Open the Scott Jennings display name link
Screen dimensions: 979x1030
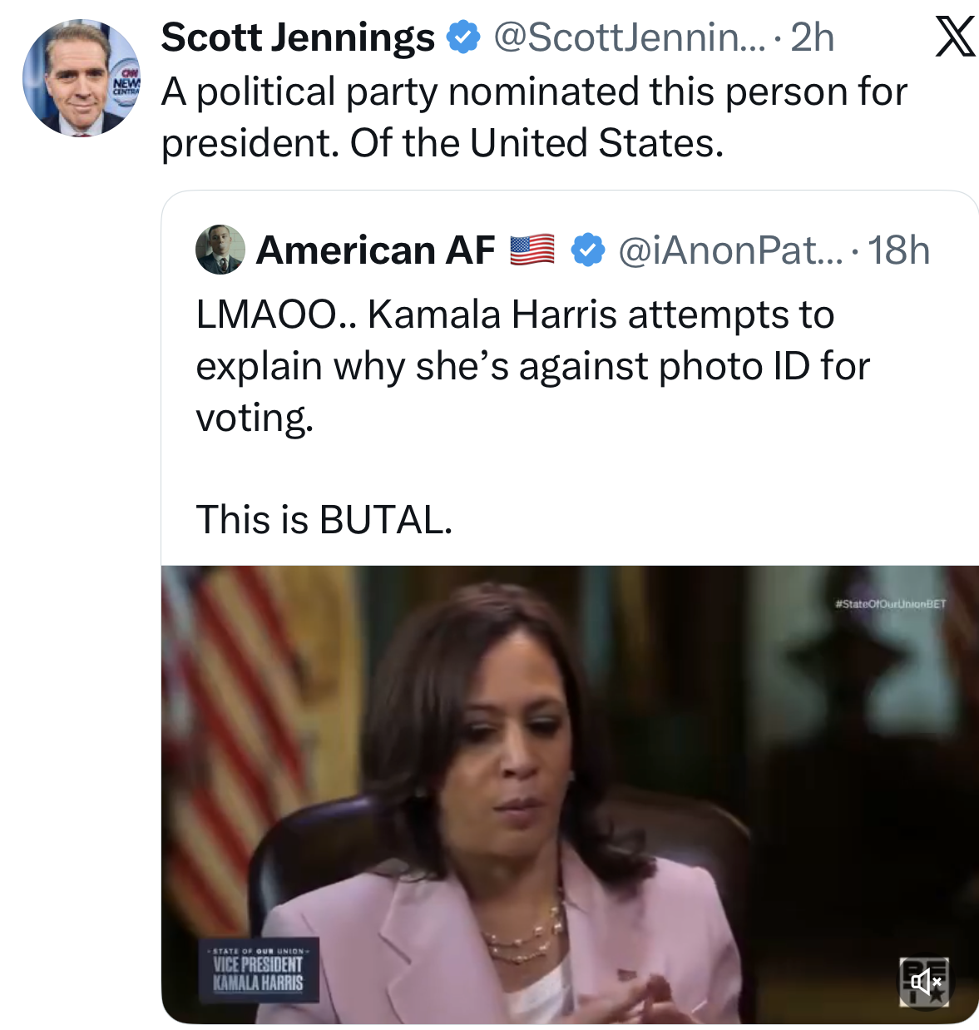point(297,37)
